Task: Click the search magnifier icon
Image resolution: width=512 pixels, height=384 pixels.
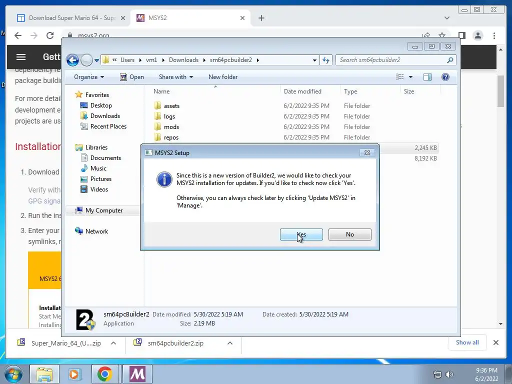Action: pos(450,60)
